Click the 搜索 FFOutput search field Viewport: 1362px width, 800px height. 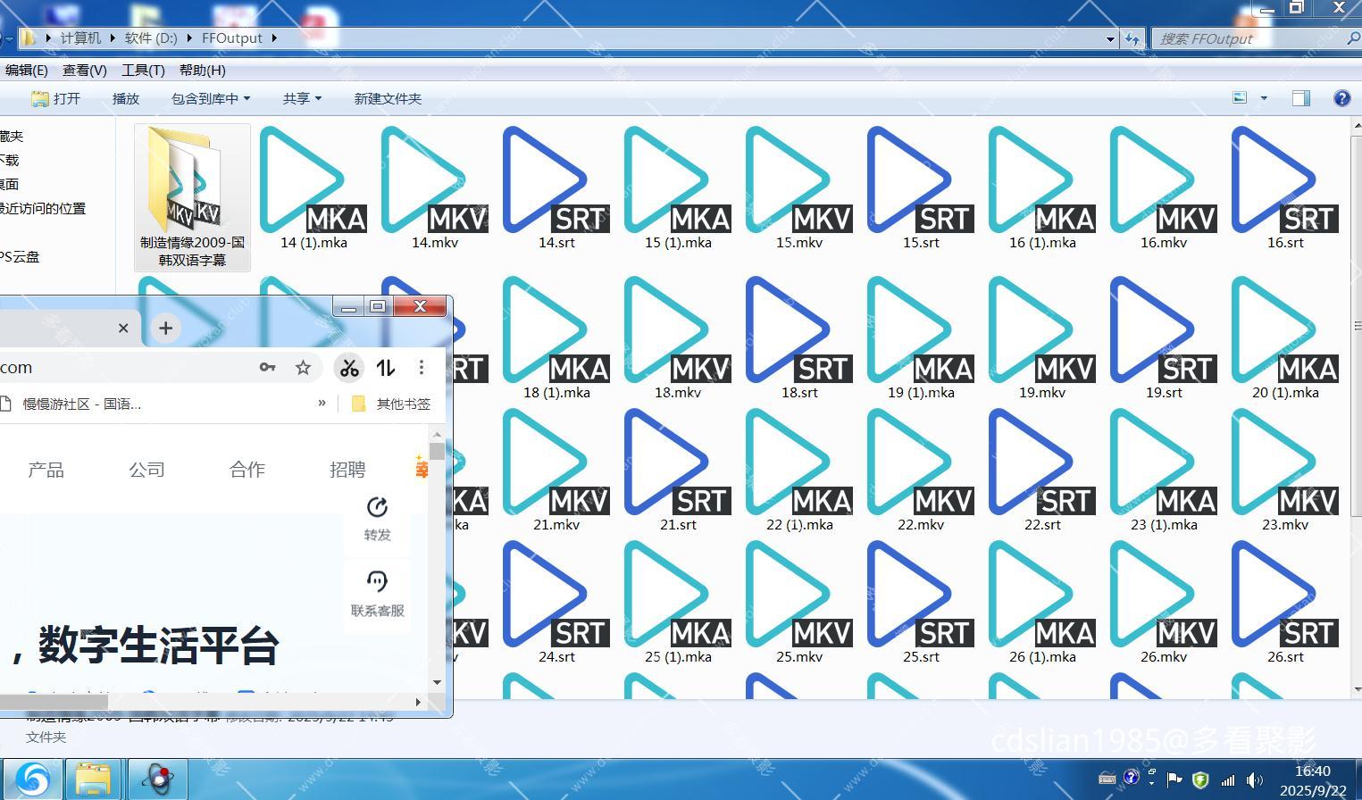coord(1246,38)
